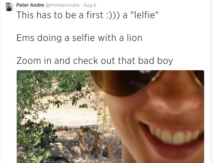The width and height of the screenshot is (213, 163).
Task: Click the Peter Andre display name
Action: coord(30,5)
